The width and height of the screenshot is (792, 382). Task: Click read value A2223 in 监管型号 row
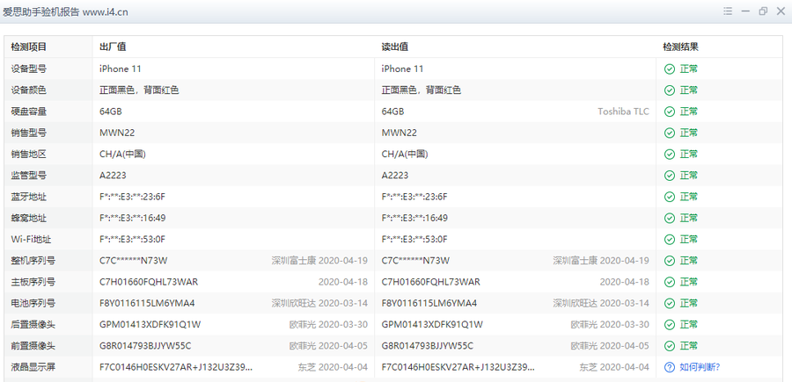(395, 176)
